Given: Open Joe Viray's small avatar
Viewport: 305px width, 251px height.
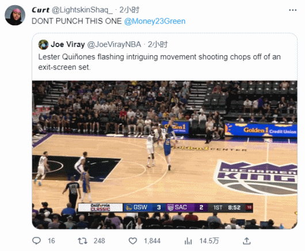Looking at the screenshot, I should pyautogui.click(x=43, y=45).
